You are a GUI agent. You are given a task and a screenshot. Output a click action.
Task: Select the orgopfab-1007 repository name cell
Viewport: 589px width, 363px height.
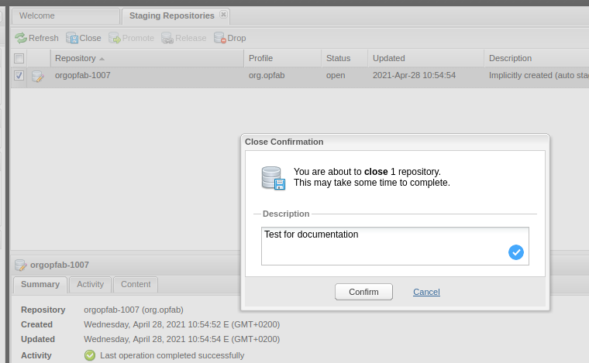(x=83, y=75)
